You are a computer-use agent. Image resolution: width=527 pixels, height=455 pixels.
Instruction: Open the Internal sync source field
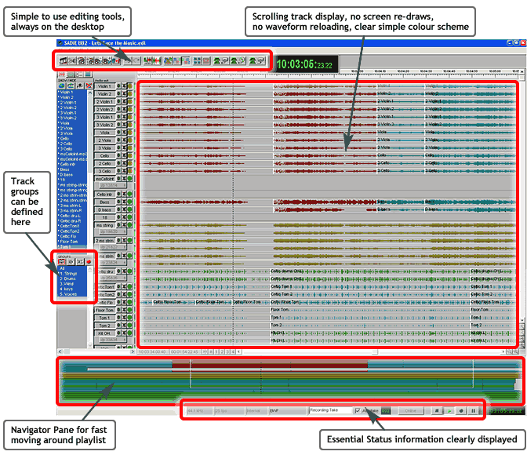256,410
